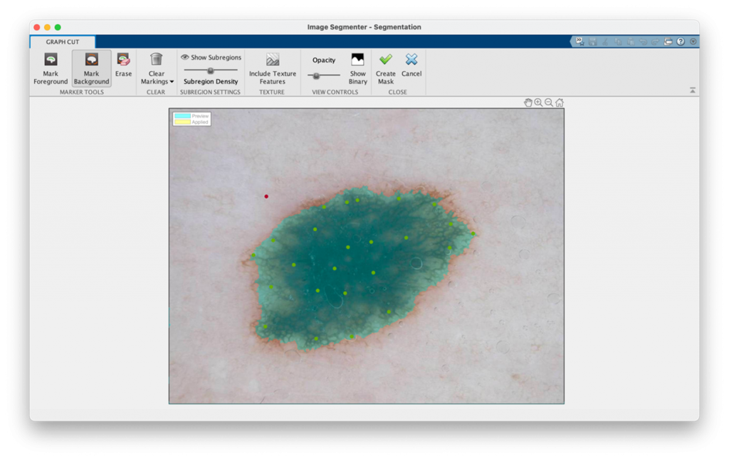729x460 pixels.
Task: Open the Clear Markings dropdown arrow
Action: [172, 82]
